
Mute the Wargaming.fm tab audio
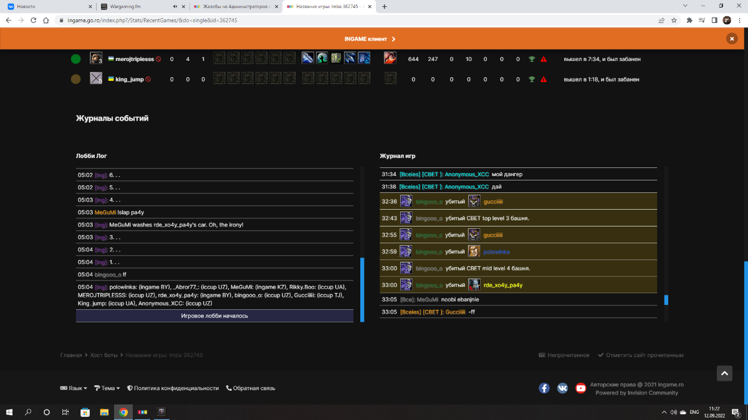coord(175,7)
